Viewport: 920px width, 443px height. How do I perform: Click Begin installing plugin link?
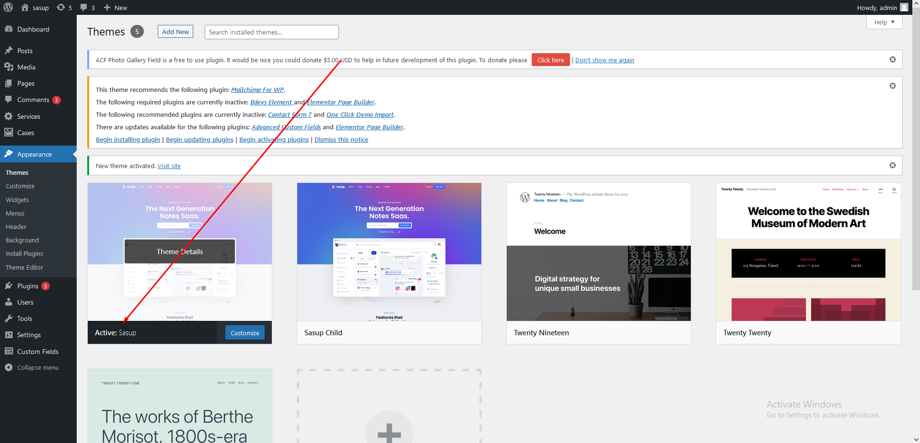pos(128,139)
